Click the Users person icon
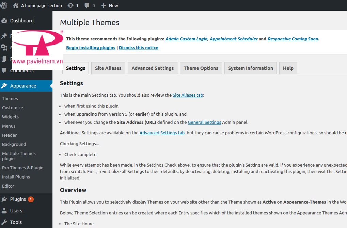 click(x=4, y=211)
